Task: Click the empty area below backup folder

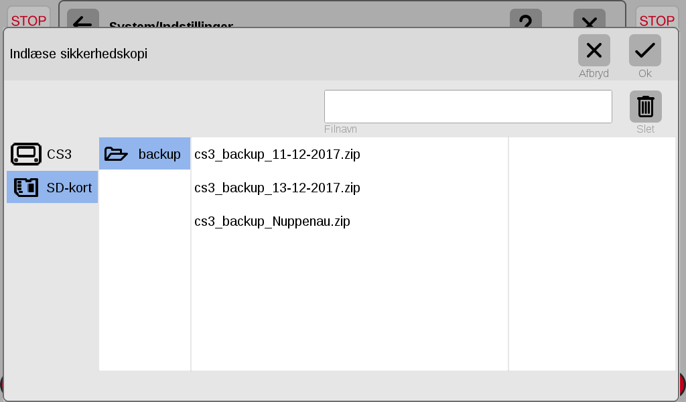Action: (145, 270)
